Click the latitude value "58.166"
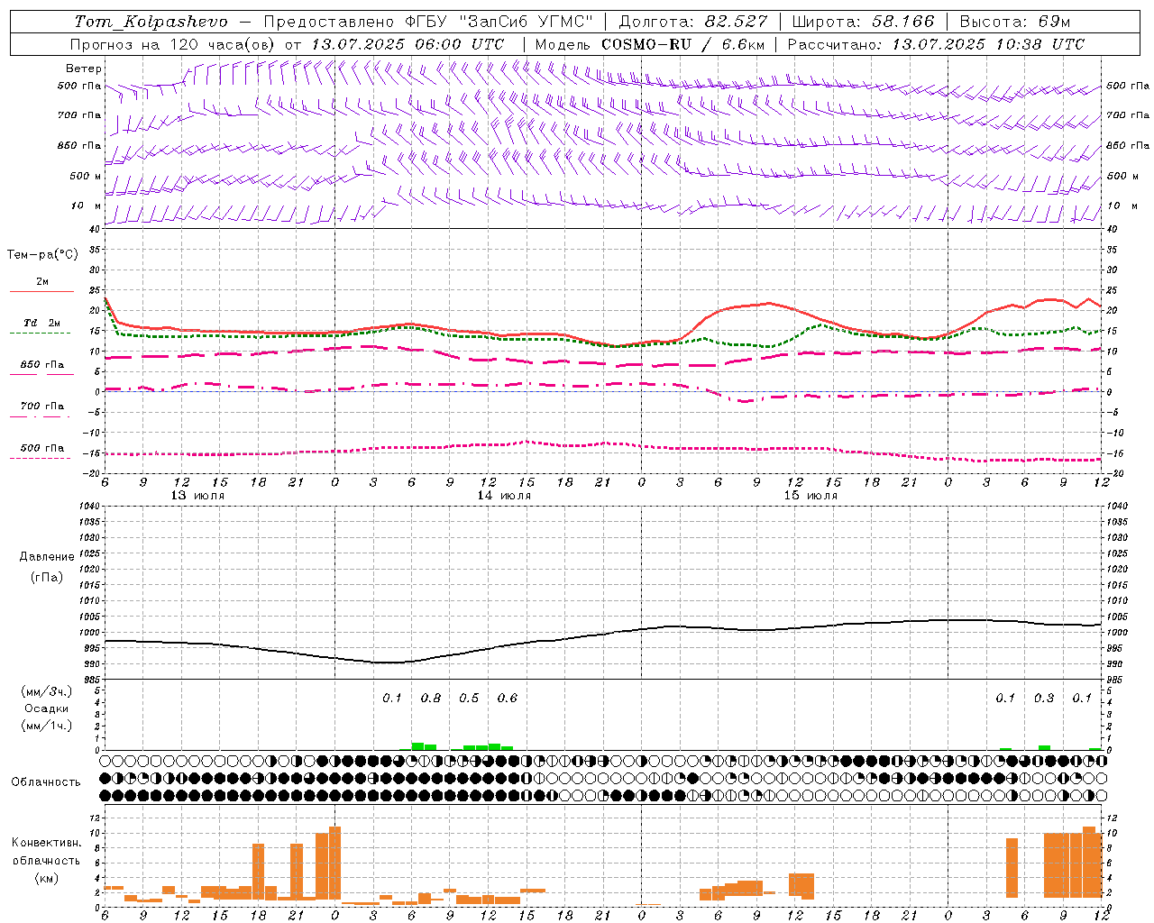 pyautogui.click(x=902, y=22)
